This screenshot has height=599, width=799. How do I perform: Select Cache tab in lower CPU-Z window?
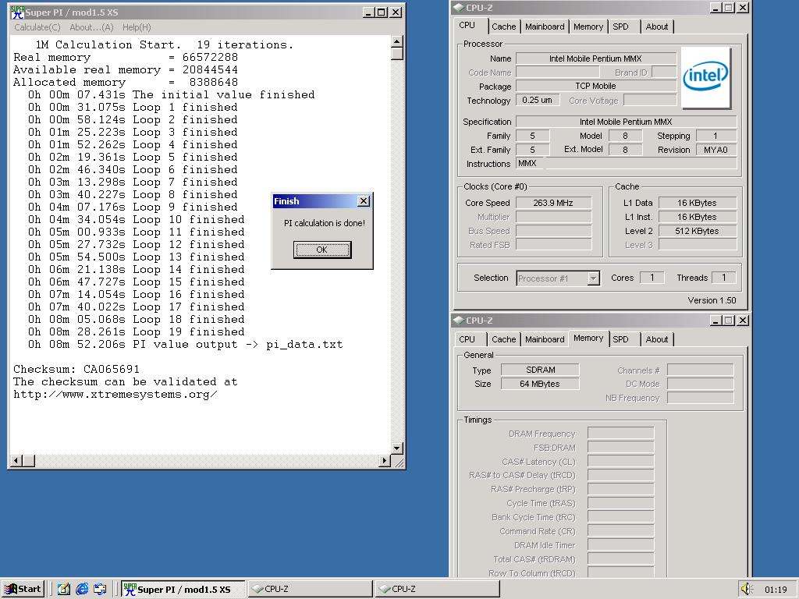tap(503, 339)
